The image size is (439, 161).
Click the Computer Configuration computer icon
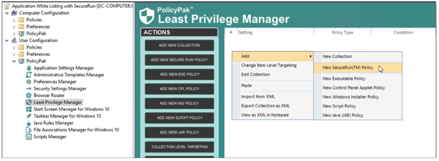point(14,13)
